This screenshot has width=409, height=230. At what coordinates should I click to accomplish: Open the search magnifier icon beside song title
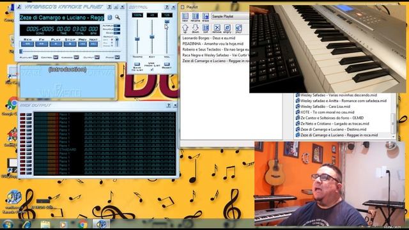(x=118, y=17)
